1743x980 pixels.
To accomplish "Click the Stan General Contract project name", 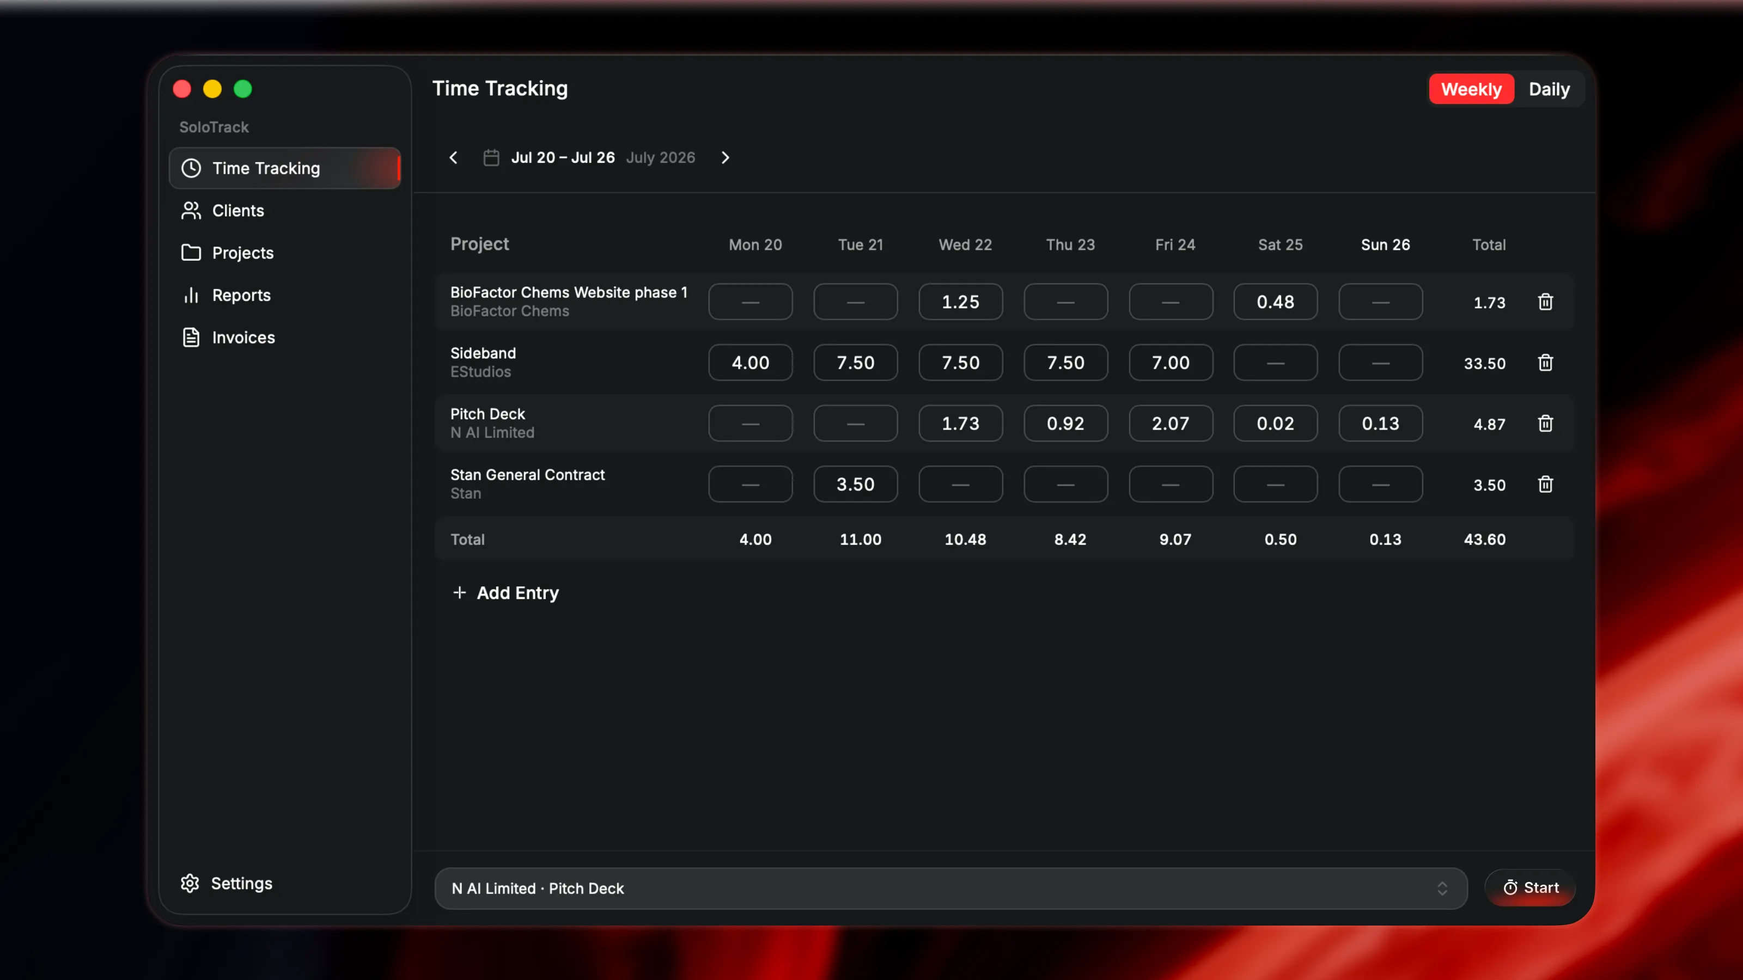I will click(528, 475).
